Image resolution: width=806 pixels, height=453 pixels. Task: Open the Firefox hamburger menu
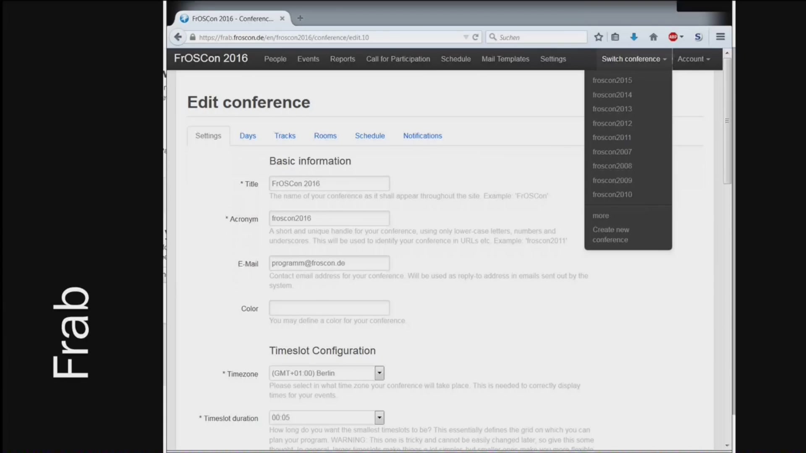[x=720, y=37]
